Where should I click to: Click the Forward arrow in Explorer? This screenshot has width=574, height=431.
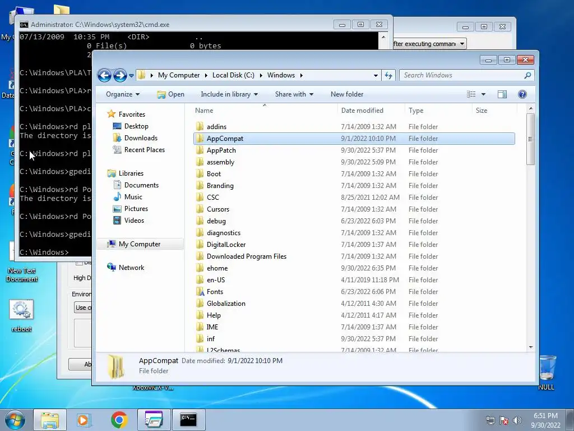click(x=120, y=76)
